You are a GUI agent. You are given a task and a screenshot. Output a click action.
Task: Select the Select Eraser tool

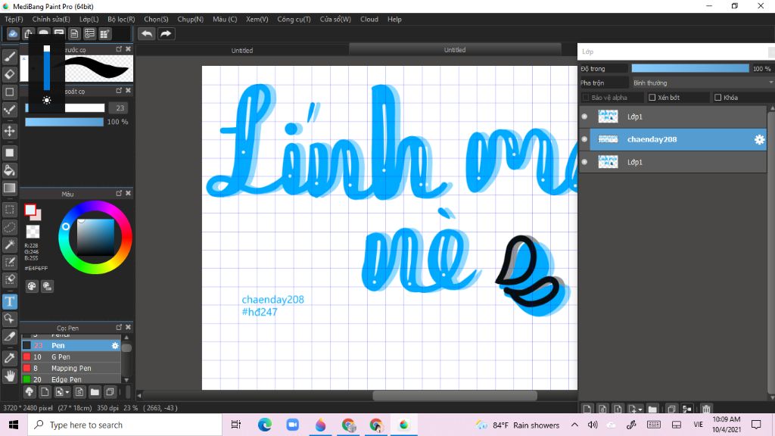9,280
